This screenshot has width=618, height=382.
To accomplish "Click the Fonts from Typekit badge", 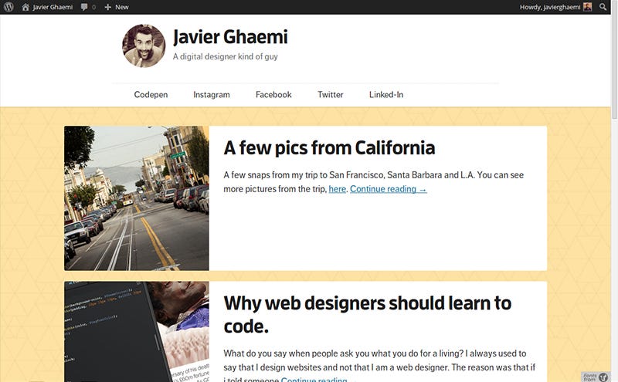I will (x=596, y=377).
